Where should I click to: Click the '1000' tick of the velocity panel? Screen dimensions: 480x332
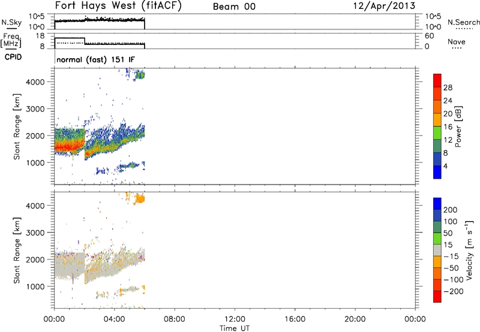coord(35,286)
